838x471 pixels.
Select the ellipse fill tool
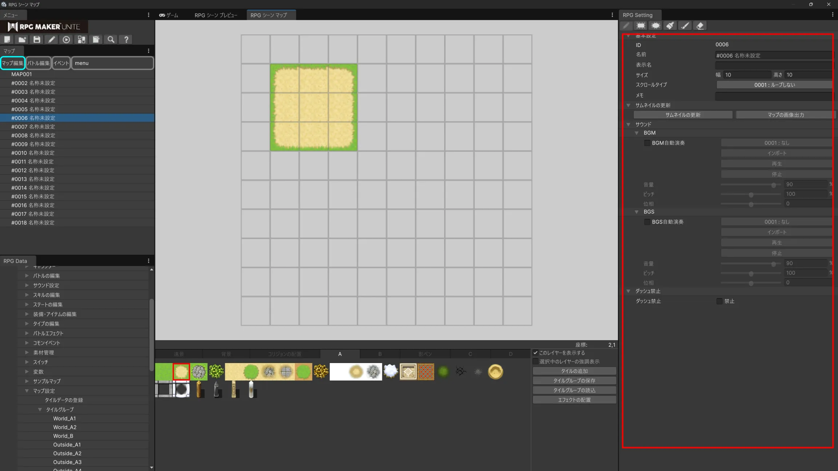pyautogui.click(x=655, y=26)
